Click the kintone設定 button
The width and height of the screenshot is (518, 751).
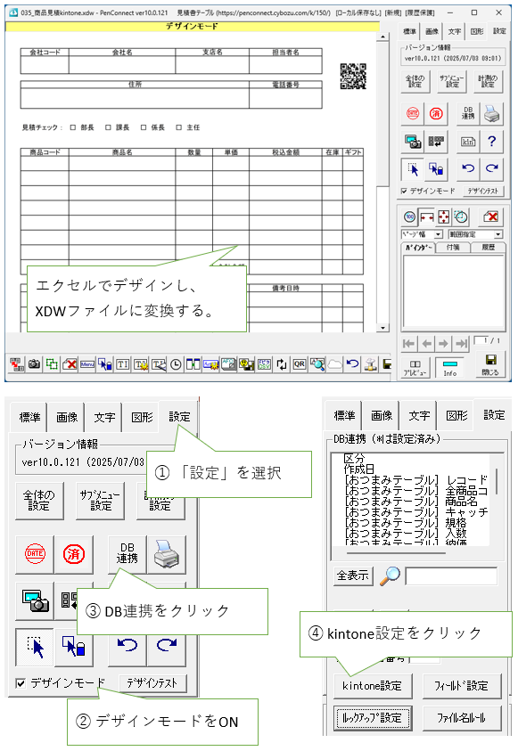click(x=373, y=686)
